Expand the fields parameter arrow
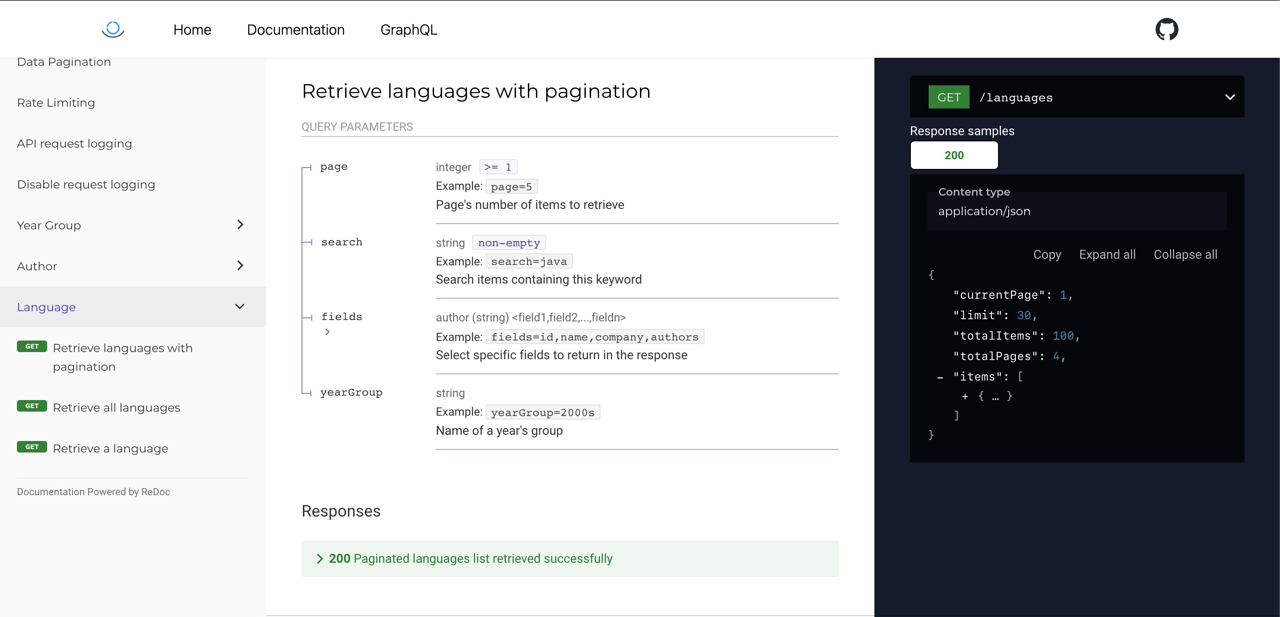This screenshot has width=1280, height=617. pos(327,332)
